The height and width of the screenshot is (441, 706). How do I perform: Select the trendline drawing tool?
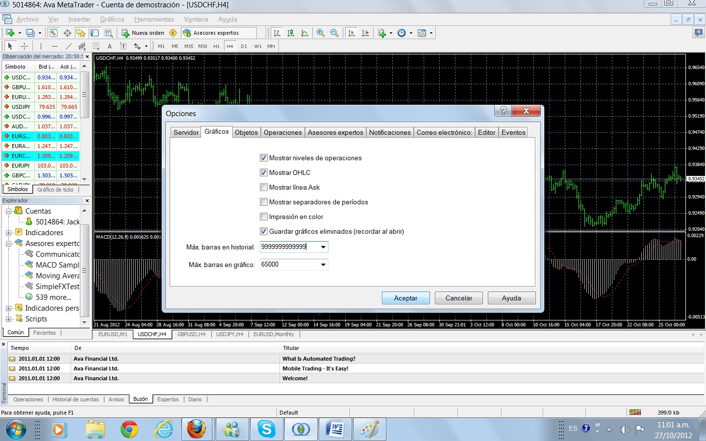click(x=69, y=46)
